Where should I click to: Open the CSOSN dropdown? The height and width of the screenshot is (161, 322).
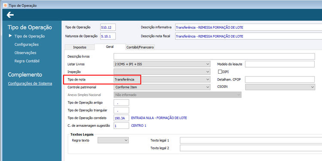[280, 87]
